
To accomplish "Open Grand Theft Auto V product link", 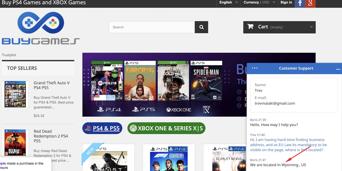I will (52, 85).
